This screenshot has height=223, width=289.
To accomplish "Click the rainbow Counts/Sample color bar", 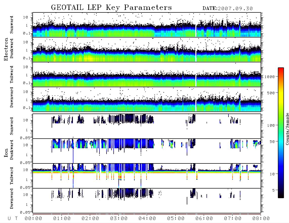I will pyautogui.click(x=281, y=133).
